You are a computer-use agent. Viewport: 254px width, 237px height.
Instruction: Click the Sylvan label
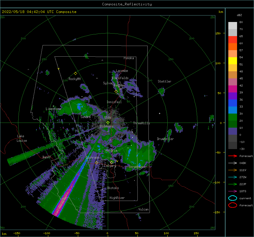pos(108,83)
